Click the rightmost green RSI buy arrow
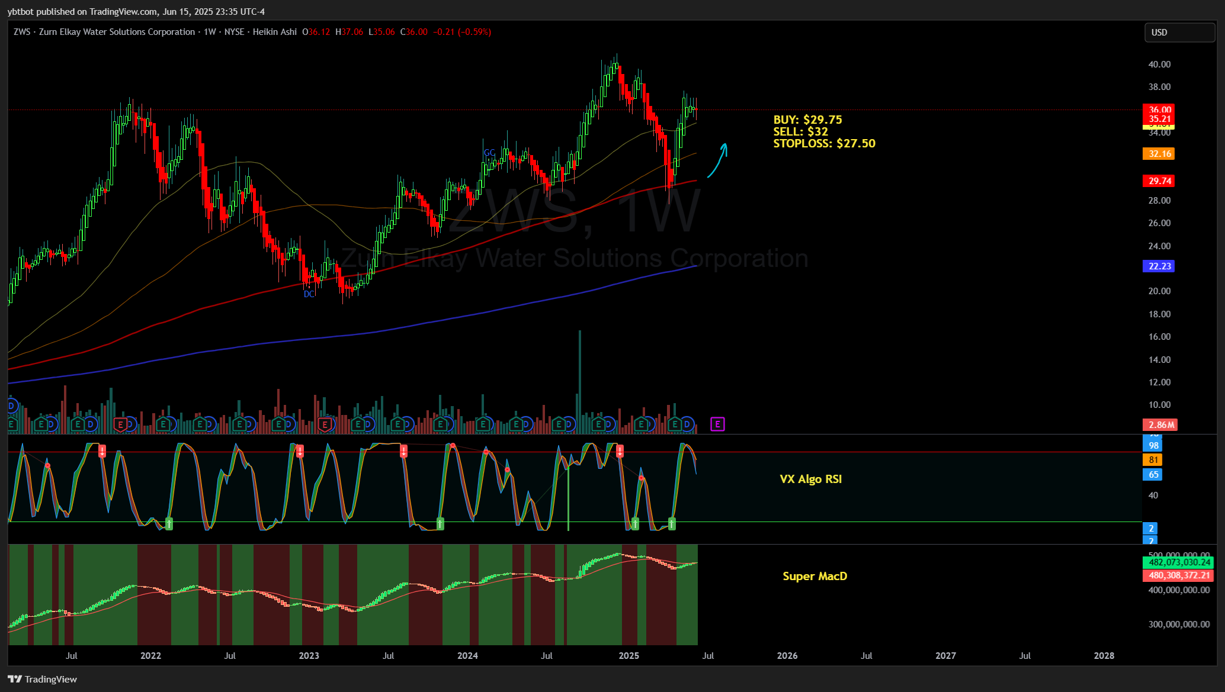The image size is (1225, 692). 672,523
